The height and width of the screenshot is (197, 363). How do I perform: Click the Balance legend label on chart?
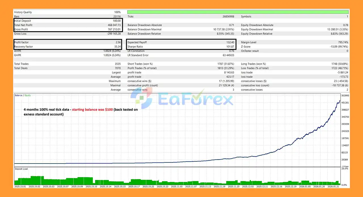(x=18, y=95)
